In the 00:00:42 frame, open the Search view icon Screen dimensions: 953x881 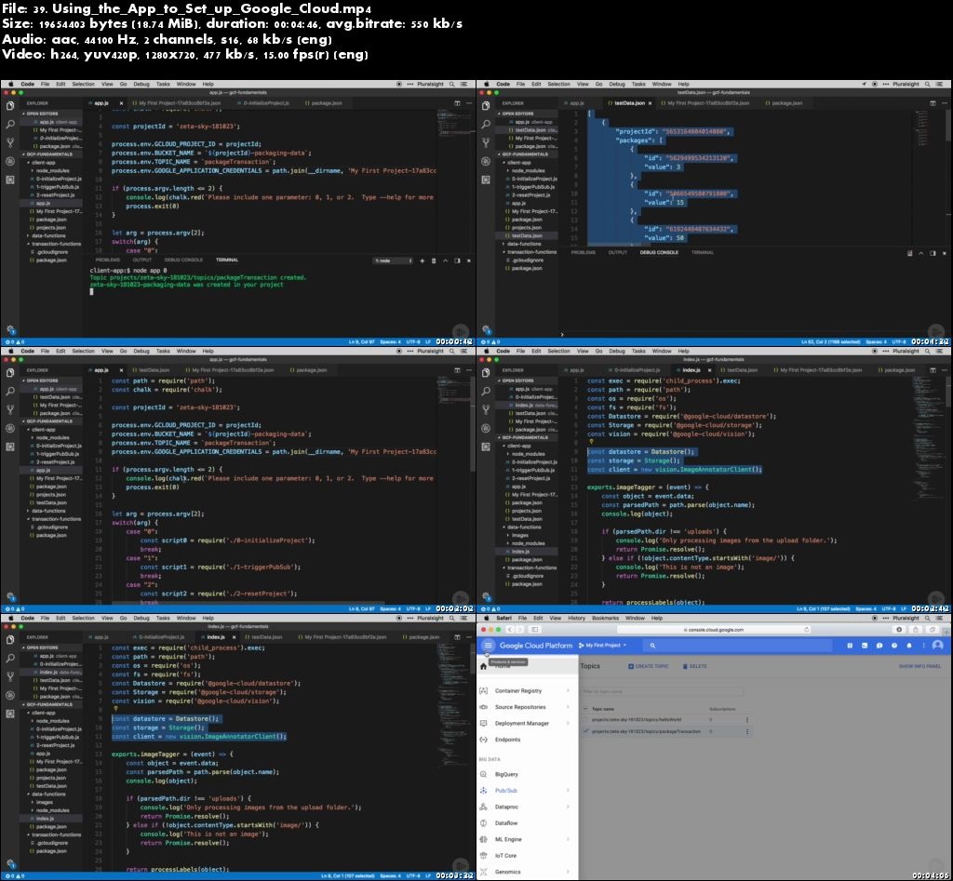[x=9, y=124]
